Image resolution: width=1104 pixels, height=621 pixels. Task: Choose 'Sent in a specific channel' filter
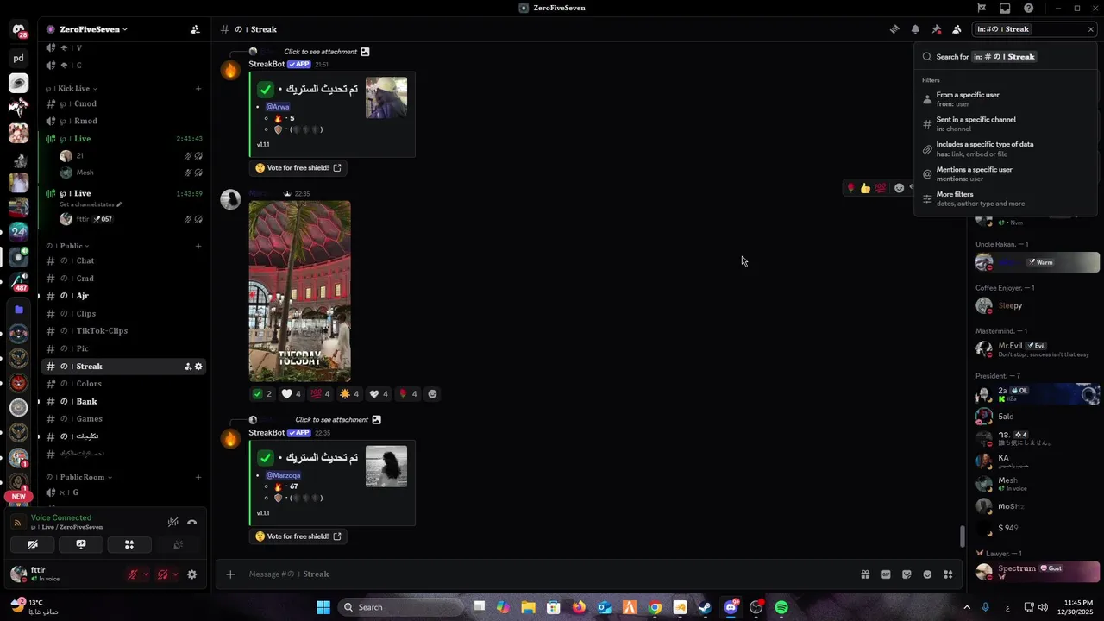coord(1006,124)
